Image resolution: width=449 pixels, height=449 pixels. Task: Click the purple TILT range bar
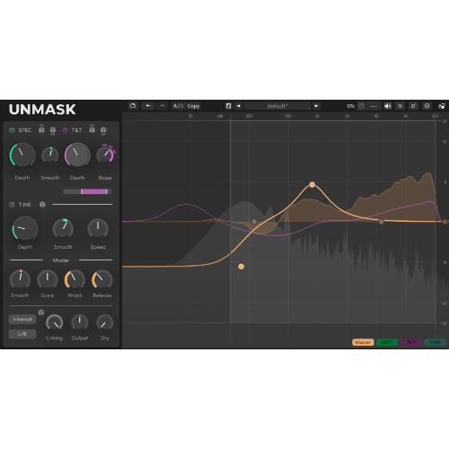(x=94, y=191)
